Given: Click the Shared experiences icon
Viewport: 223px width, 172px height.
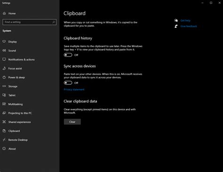Looking at the screenshot, I should tap(4, 122).
